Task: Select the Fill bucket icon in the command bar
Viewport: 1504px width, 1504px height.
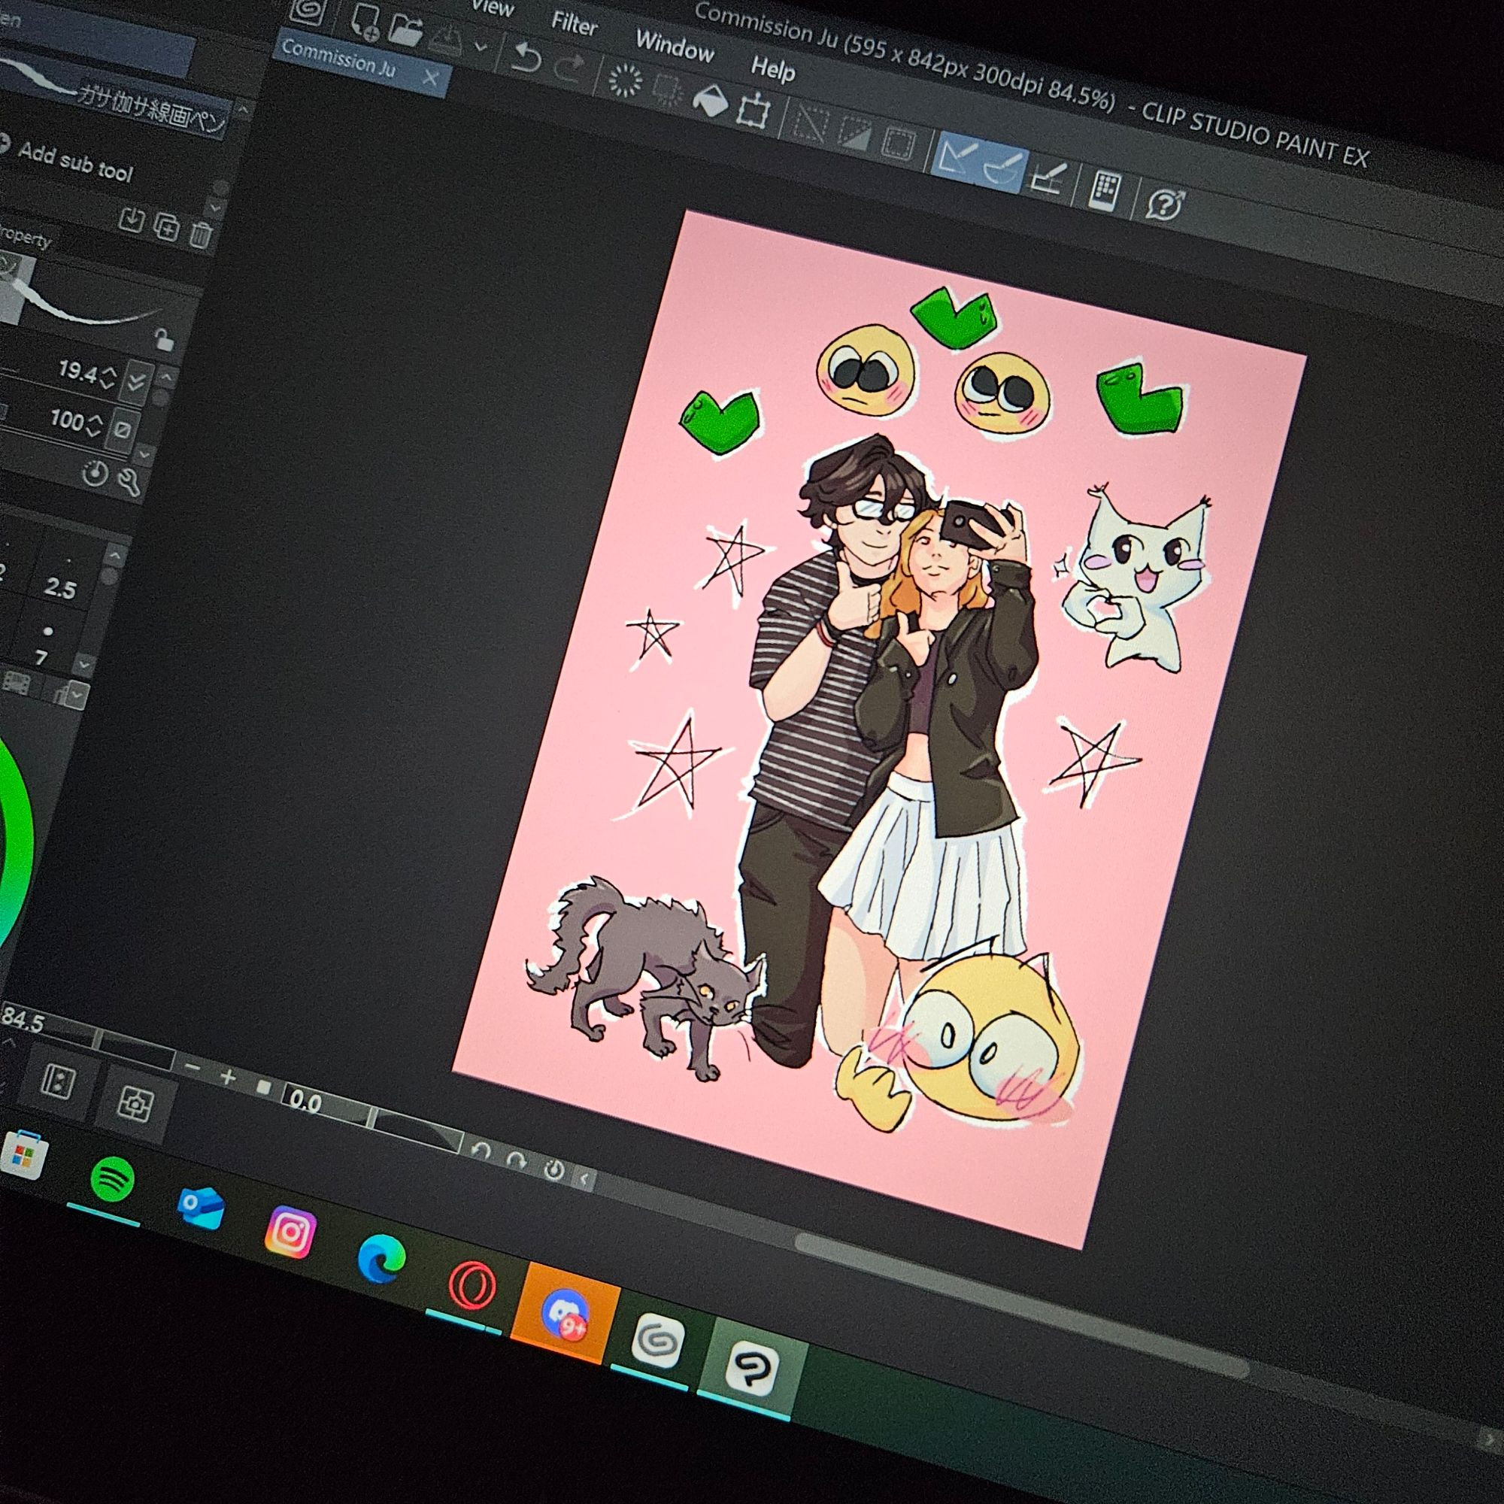Action: pos(709,101)
